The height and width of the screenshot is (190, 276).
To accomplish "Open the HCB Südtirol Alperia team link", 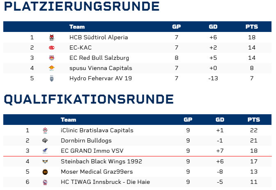I will [98, 38].
